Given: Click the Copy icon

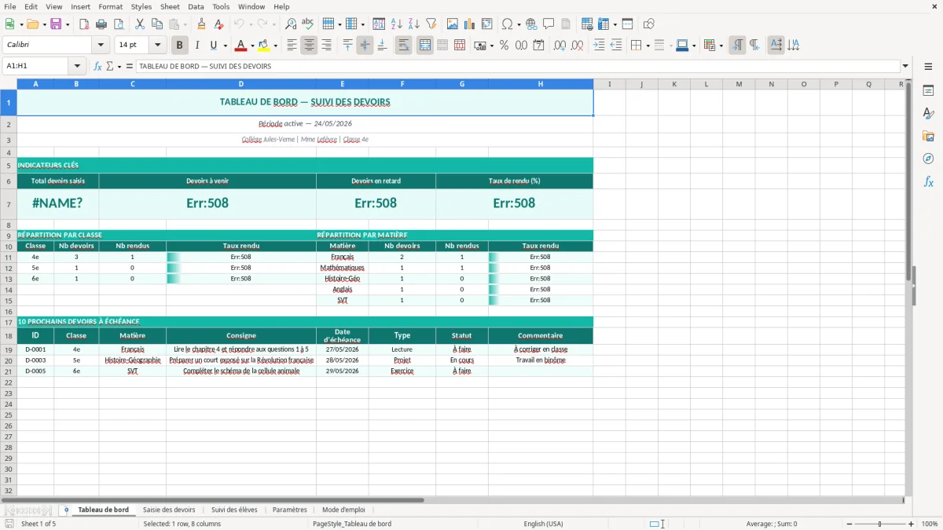Looking at the screenshot, I should point(157,24).
